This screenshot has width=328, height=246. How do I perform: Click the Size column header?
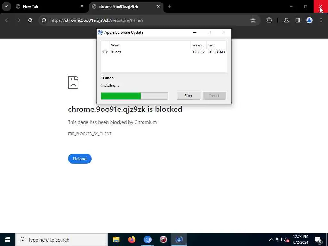click(x=216, y=45)
